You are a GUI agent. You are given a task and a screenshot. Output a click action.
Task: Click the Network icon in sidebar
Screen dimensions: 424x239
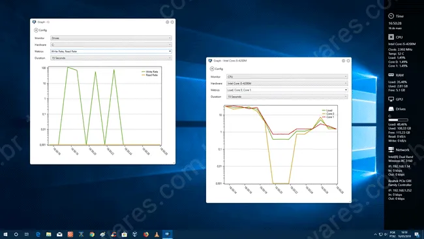coord(391,150)
